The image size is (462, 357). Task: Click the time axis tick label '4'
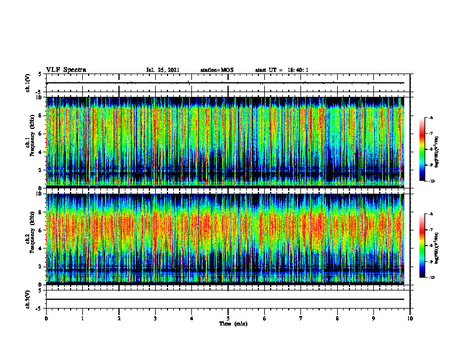(x=192, y=318)
